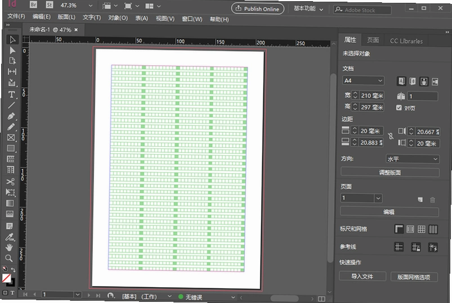The height and width of the screenshot is (303, 452).
Task: Open the 方向 水平 dropdown
Action: click(x=412, y=159)
